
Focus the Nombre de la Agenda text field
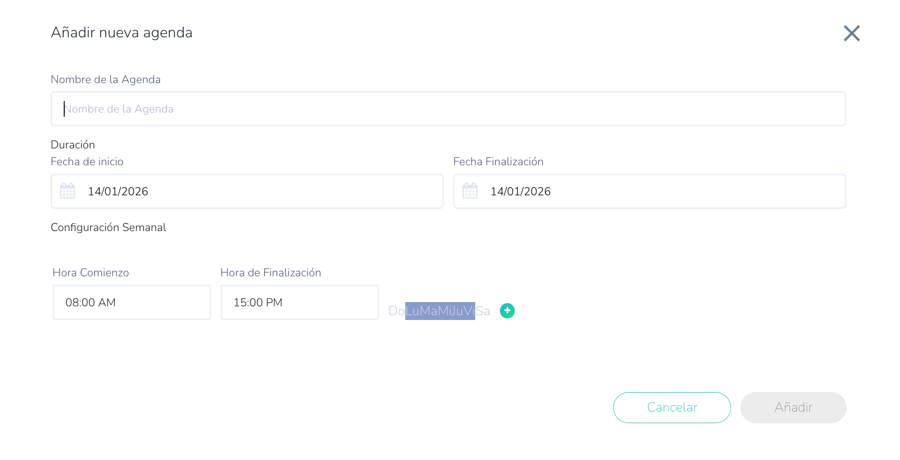(x=448, y=109)
